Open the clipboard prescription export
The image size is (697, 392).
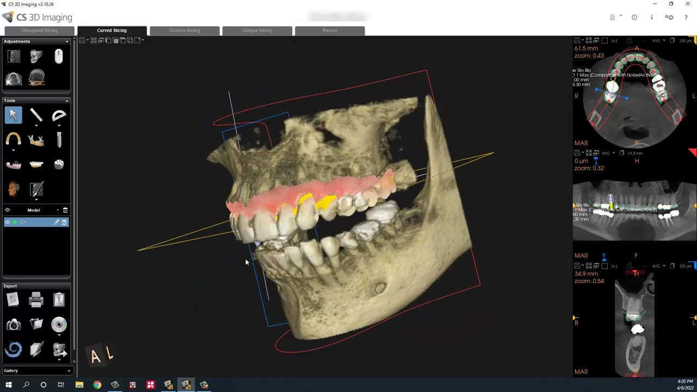(59, 299)
